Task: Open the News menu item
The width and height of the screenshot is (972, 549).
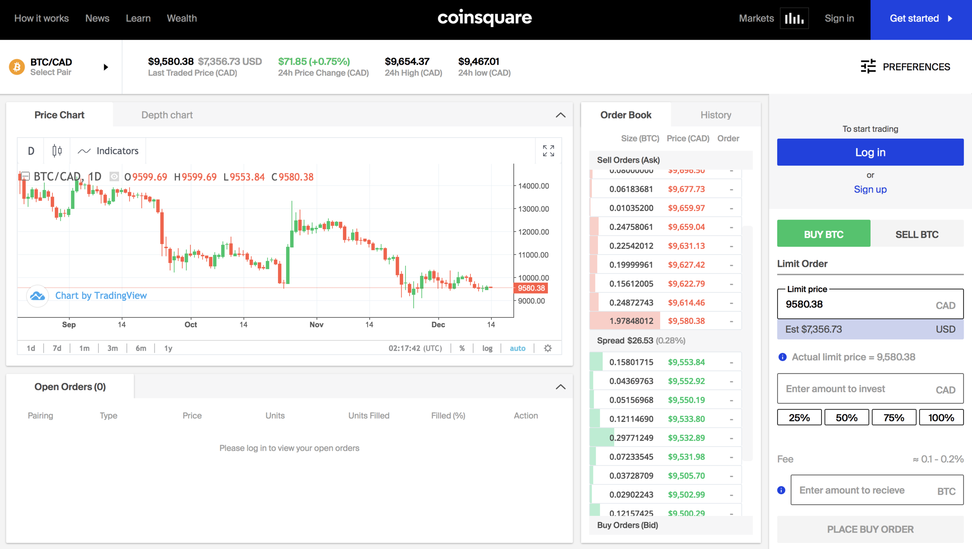Action: [x=97, y=18]
